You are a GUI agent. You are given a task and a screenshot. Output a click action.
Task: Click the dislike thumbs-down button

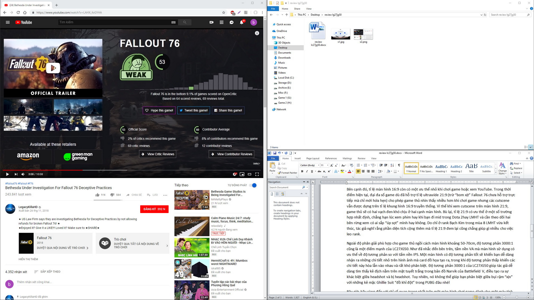(112, 195)
